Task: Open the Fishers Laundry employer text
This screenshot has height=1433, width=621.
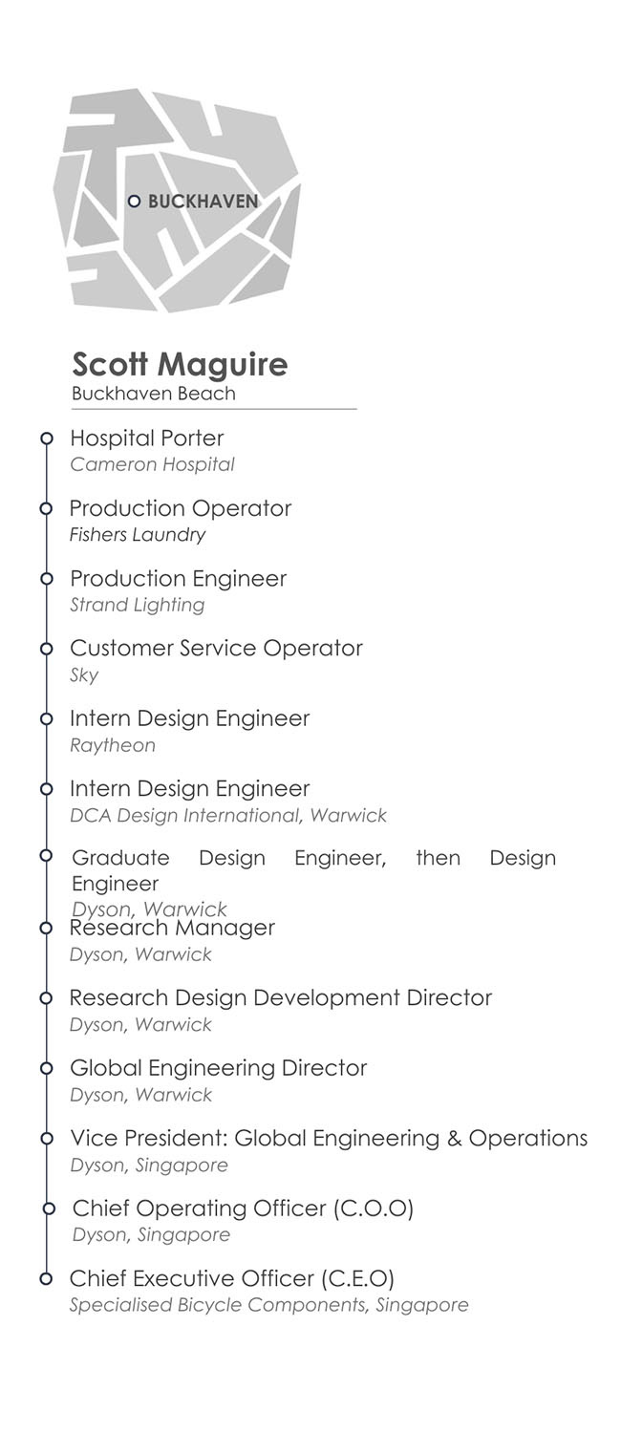Action: point(138,535)
